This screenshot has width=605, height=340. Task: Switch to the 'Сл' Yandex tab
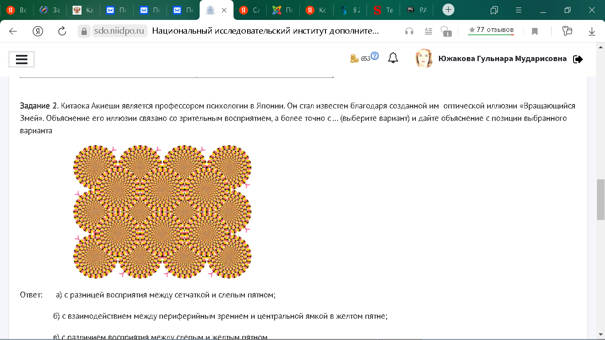[250, 10]
